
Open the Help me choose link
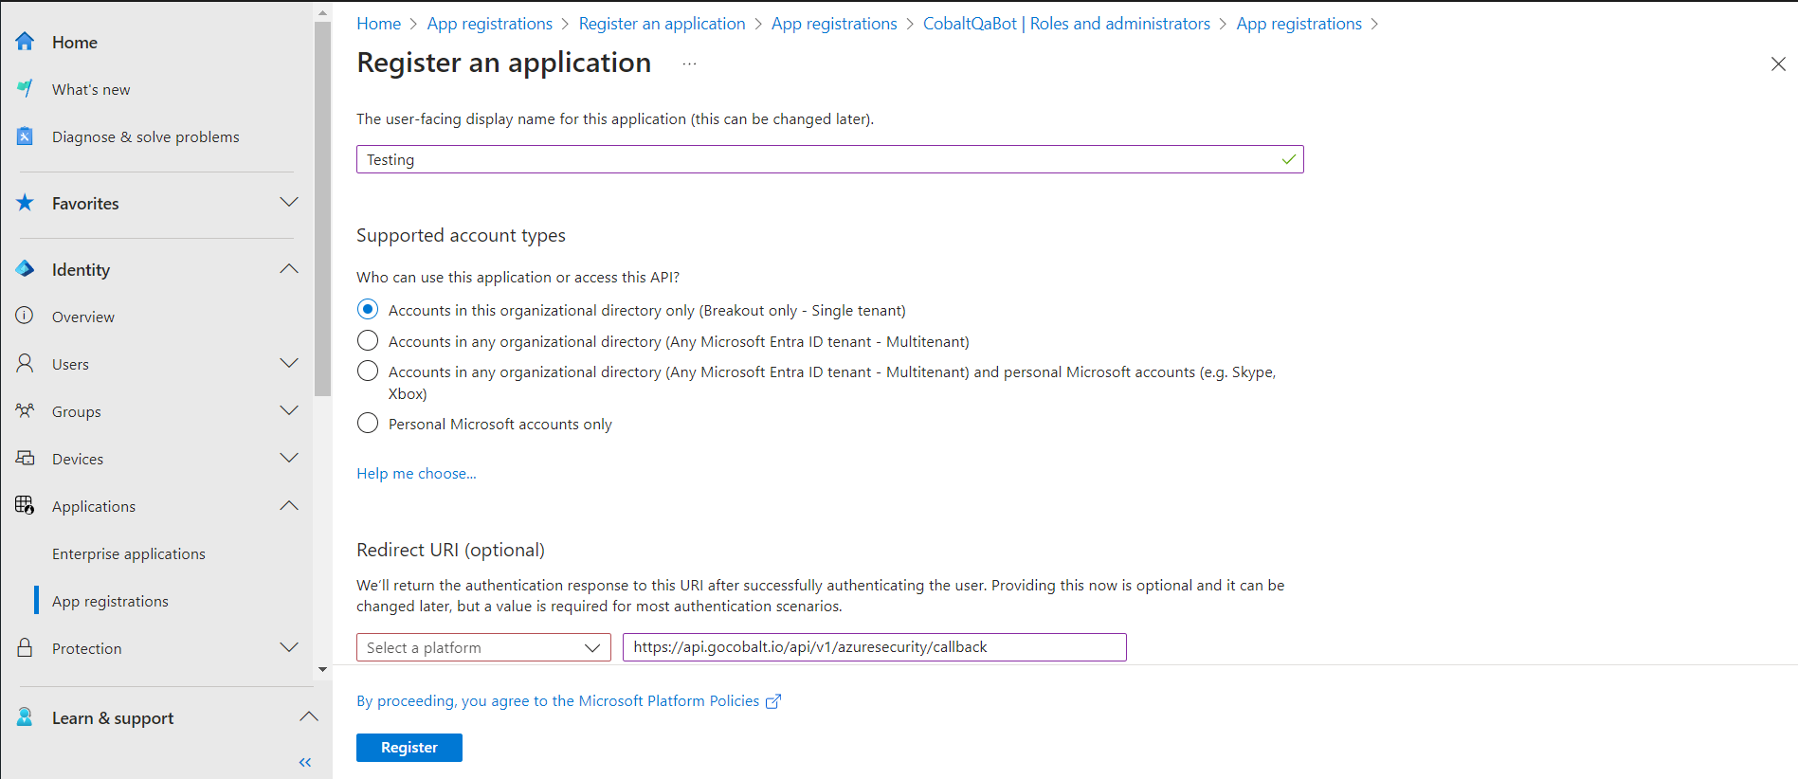[415, 473]
